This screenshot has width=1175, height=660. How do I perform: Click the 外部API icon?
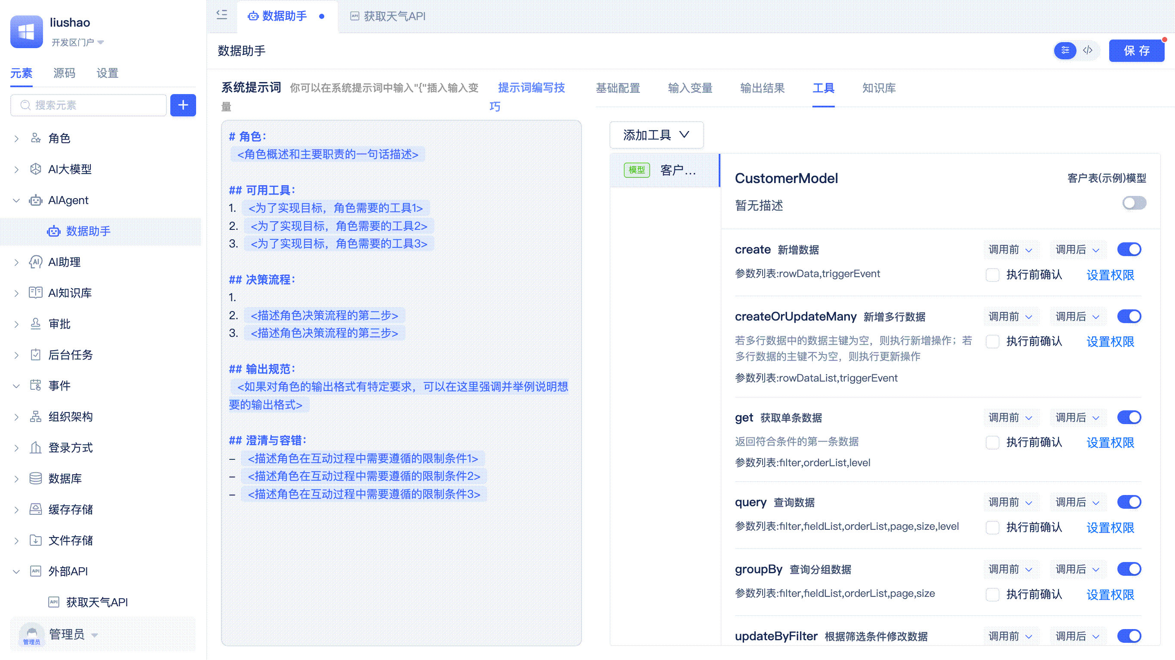[x=36, y=571]
